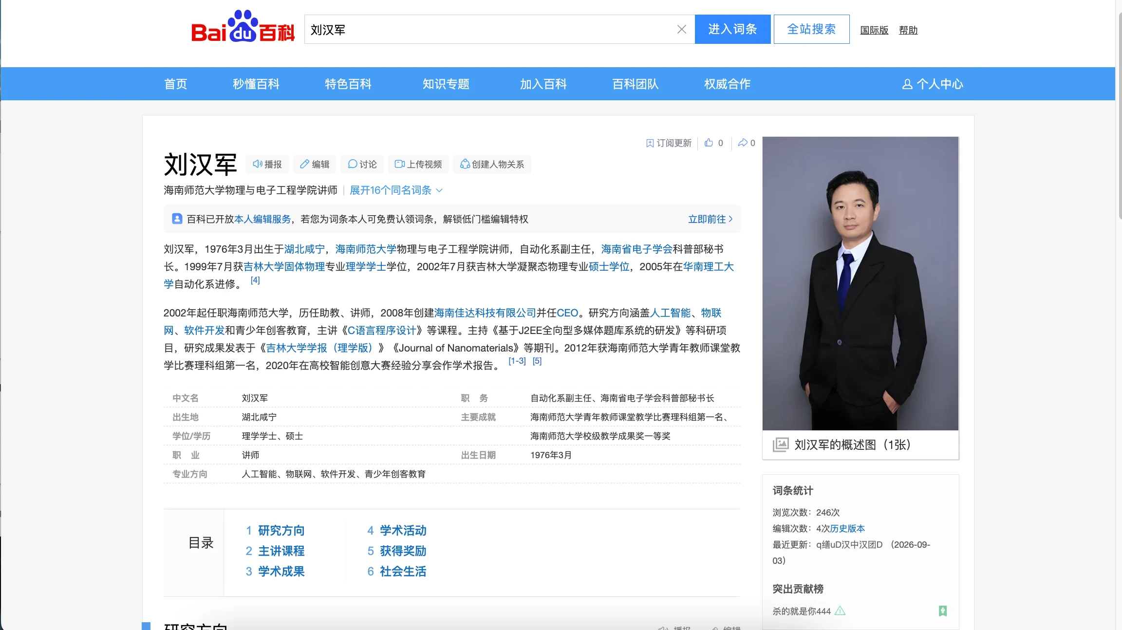
Task: Open the 国际版 link
Action: point(874,30)
